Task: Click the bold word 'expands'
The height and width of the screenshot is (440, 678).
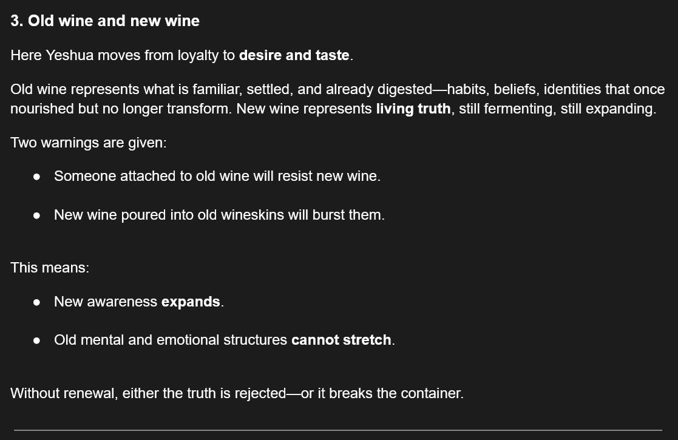Action: [x=191, y=302]
